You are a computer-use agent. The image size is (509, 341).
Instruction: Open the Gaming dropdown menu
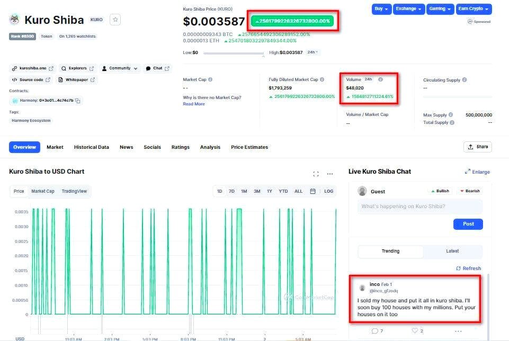440,9
